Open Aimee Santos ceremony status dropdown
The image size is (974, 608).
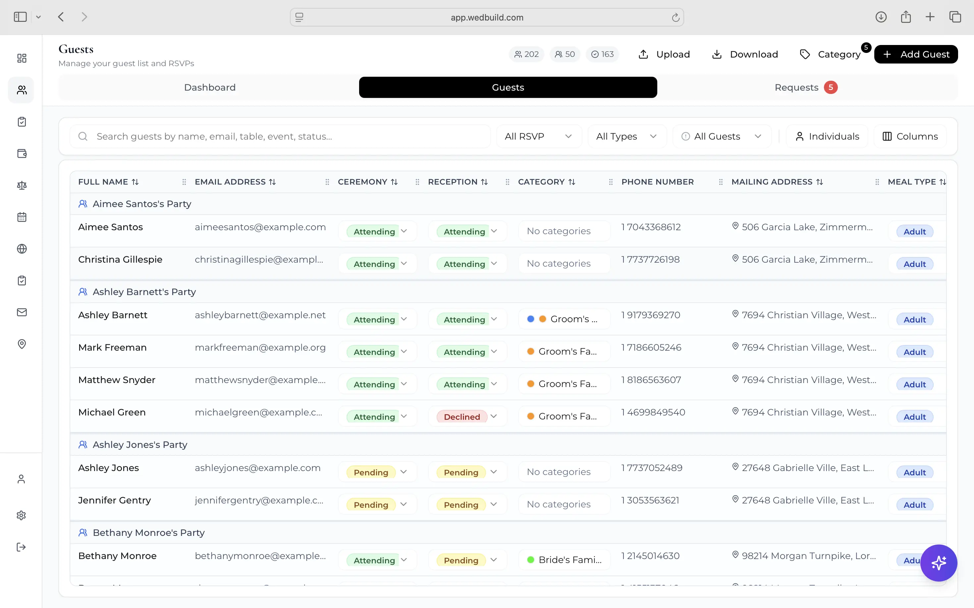click(x=378, y=231)
